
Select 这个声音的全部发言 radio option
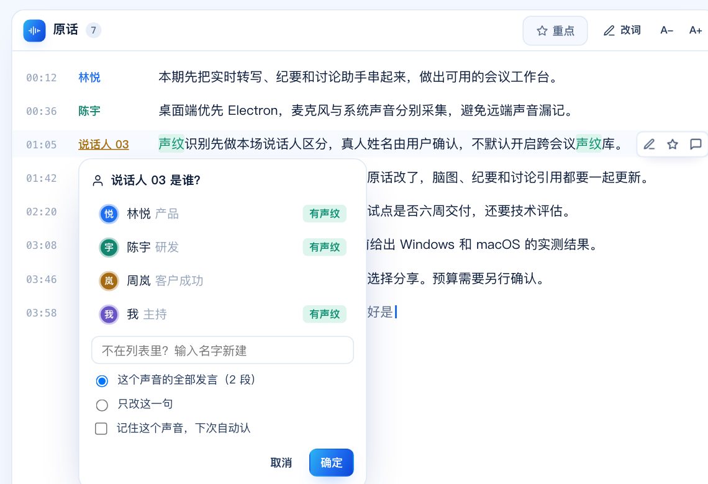coord(102,381)
